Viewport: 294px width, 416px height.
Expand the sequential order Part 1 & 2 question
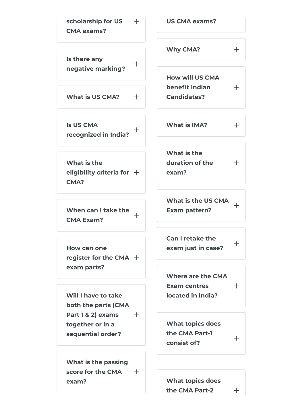click(101, 315)
